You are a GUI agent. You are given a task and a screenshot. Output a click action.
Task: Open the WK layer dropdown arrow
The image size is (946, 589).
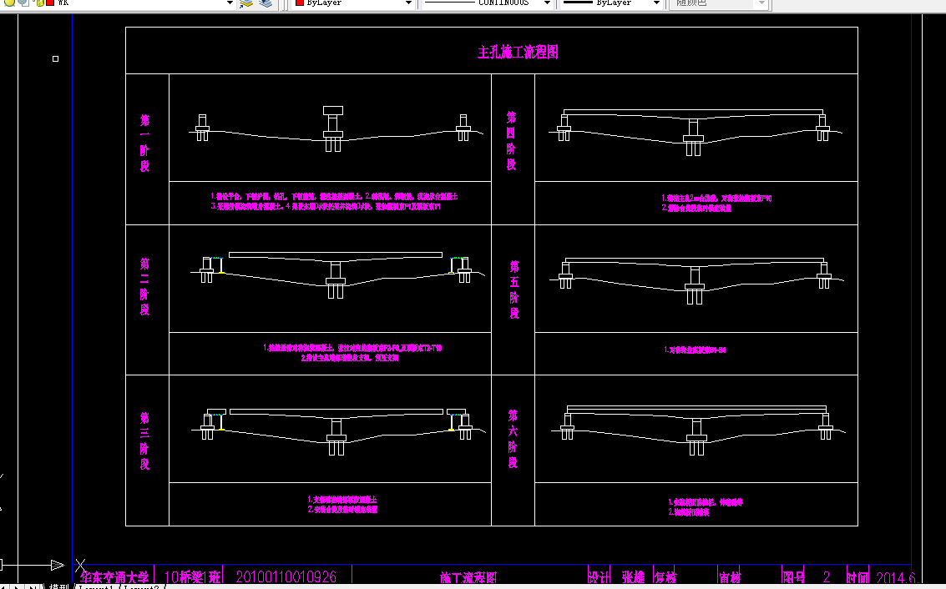(x=230, y=3)
